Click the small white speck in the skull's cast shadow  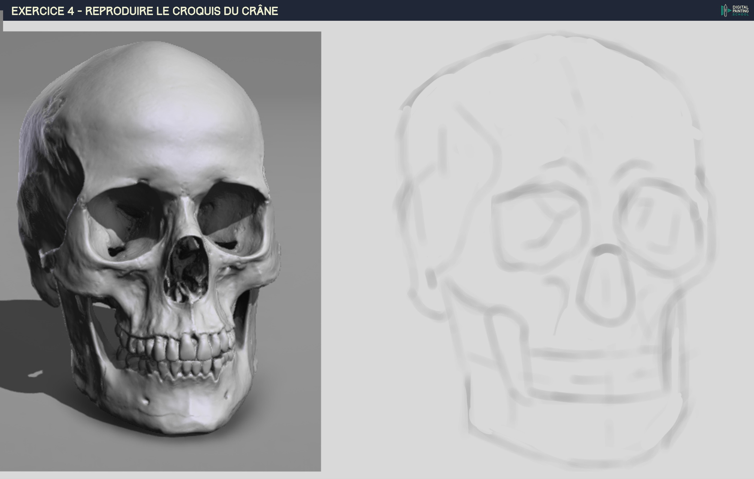(x=35, y=373)
